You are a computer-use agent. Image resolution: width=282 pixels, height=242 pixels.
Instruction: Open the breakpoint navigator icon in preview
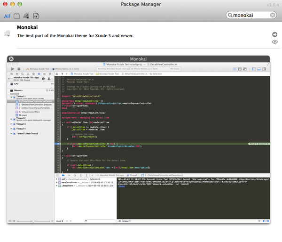(45, 74)
